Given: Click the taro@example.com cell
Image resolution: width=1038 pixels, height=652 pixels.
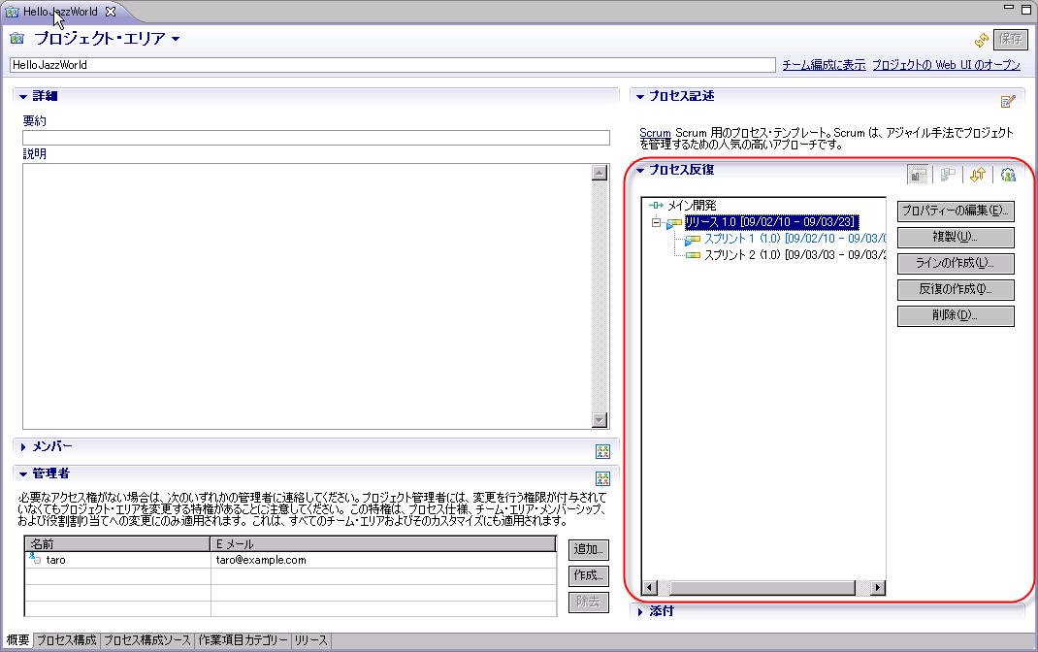Looking at the screenshot, I should [384, 560].
